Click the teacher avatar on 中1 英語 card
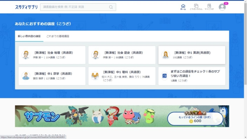 point(165,55)
